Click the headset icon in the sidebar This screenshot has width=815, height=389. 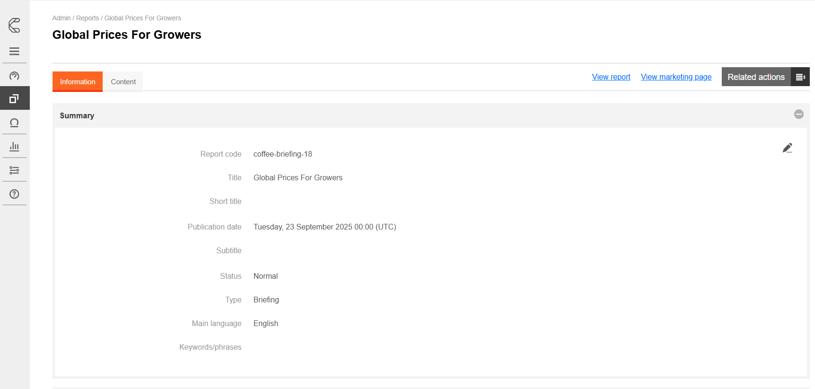pyautogui.click(x=14, y=123)
